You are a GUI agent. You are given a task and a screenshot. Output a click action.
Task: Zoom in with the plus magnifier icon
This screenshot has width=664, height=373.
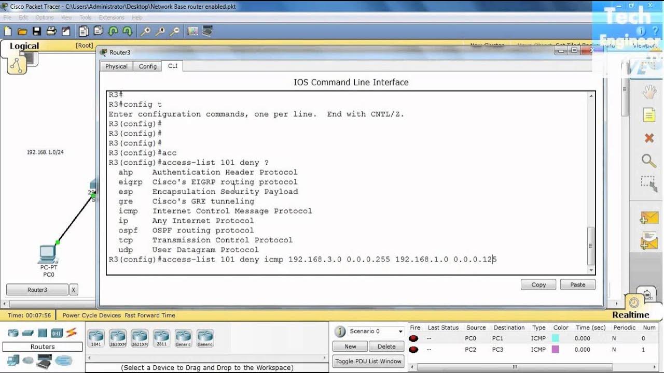tap(146, 32)
